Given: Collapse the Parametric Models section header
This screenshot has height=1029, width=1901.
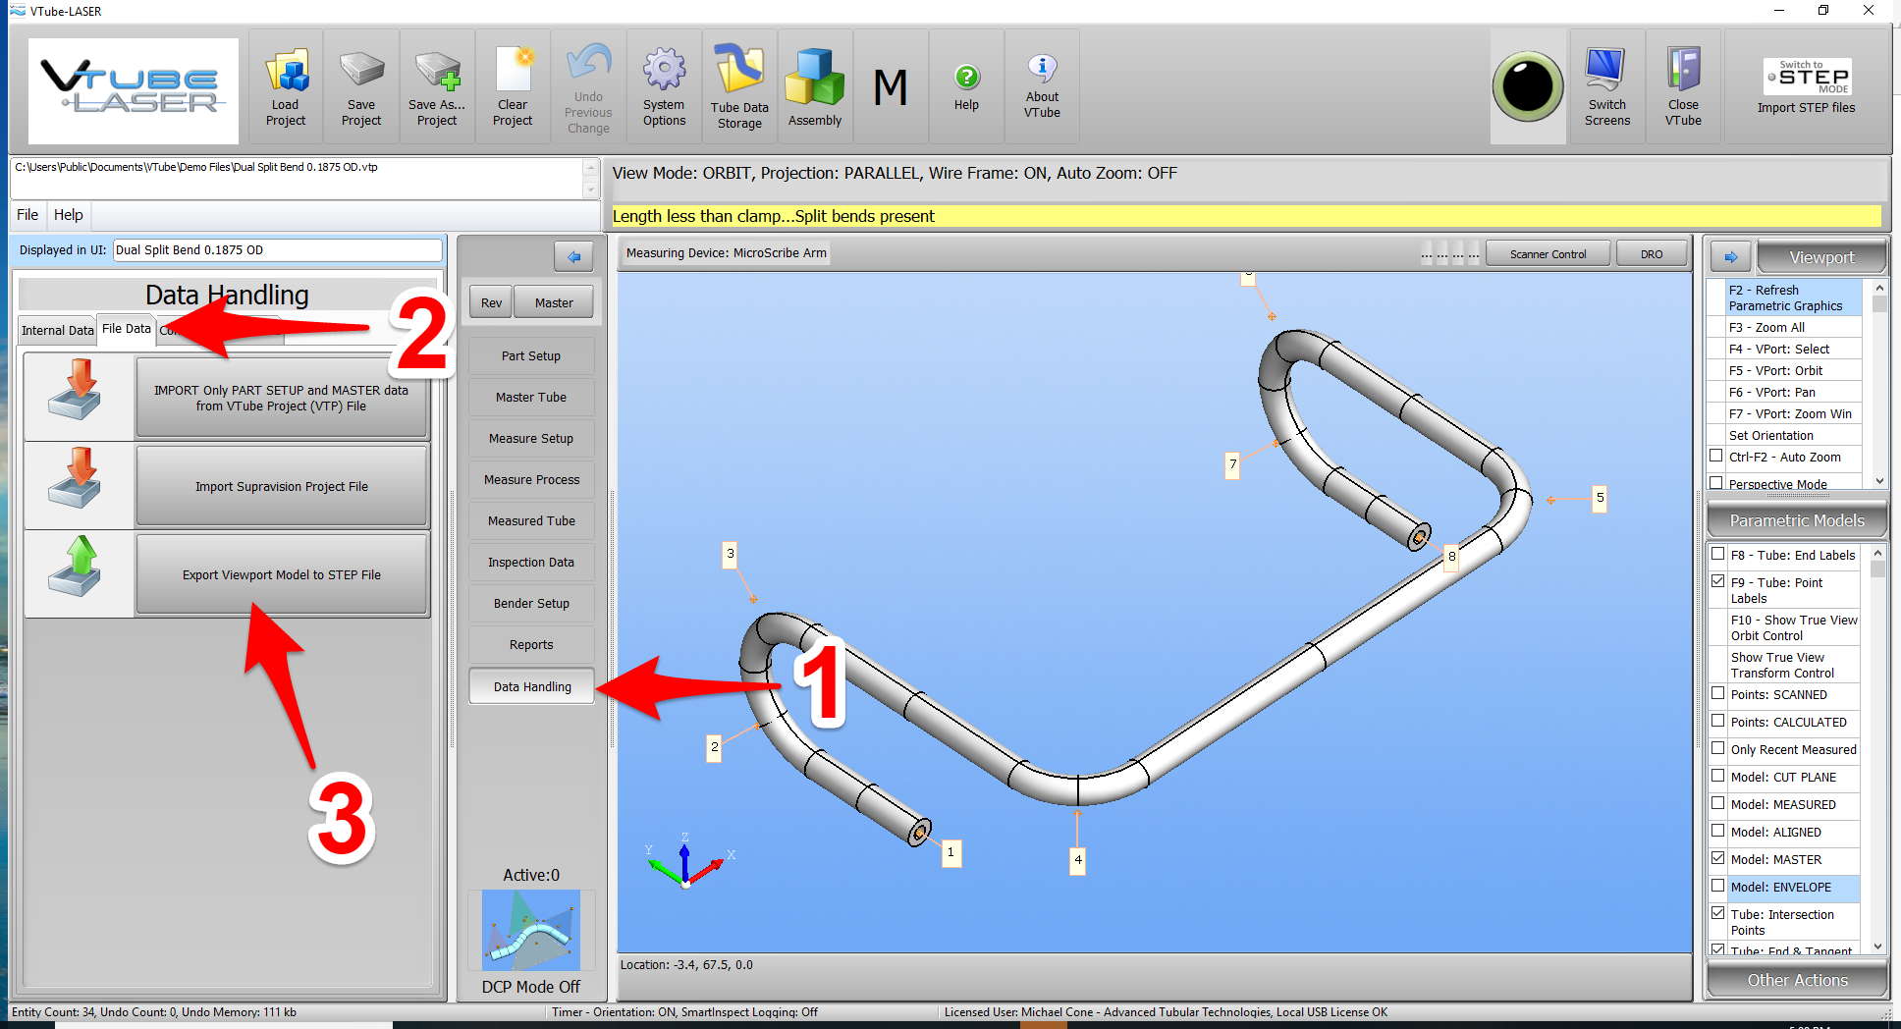Looking at the screenshot, I should 1797,520.
